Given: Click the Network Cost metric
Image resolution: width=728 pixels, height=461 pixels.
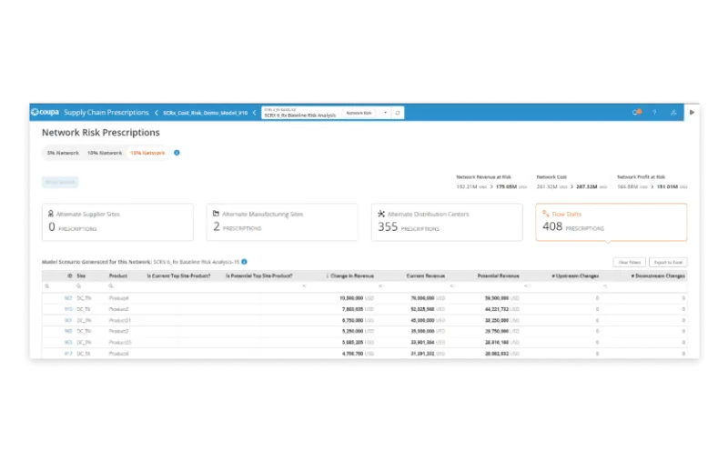Looking at the screenshot, I should [572, 182].
